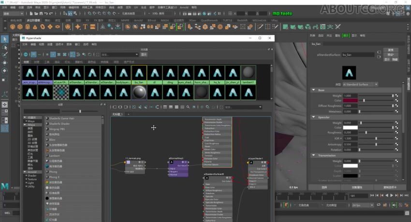
Task: Click the go to start button
Action: pyautogui.click(x=372, y=195)
